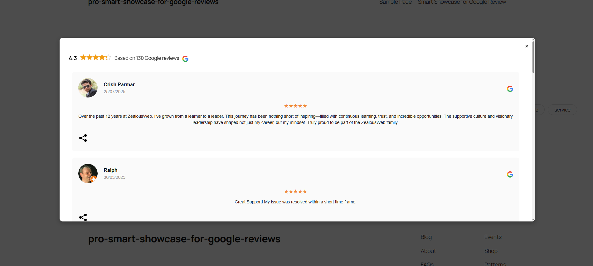This screenshot has height=266, width=593.
Task: Click the overall 4.3 star rating
Action: (x=95, y=58)
